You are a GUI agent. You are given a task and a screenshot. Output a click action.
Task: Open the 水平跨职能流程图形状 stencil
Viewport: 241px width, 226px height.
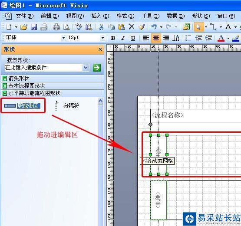pos(53,93)
